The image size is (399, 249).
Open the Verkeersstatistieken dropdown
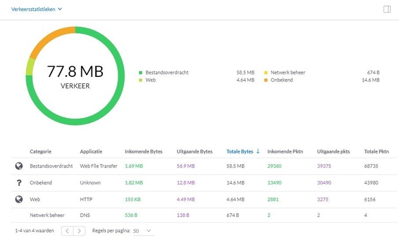(x=37, y=9)
